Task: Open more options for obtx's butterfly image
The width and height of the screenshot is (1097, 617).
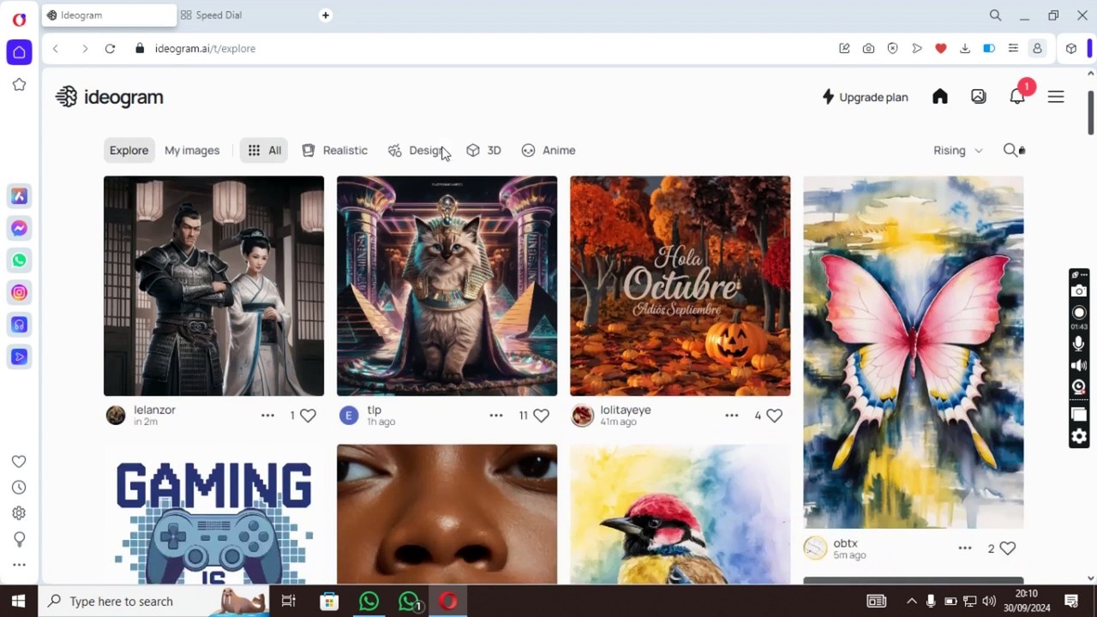Action: (965, 548)
